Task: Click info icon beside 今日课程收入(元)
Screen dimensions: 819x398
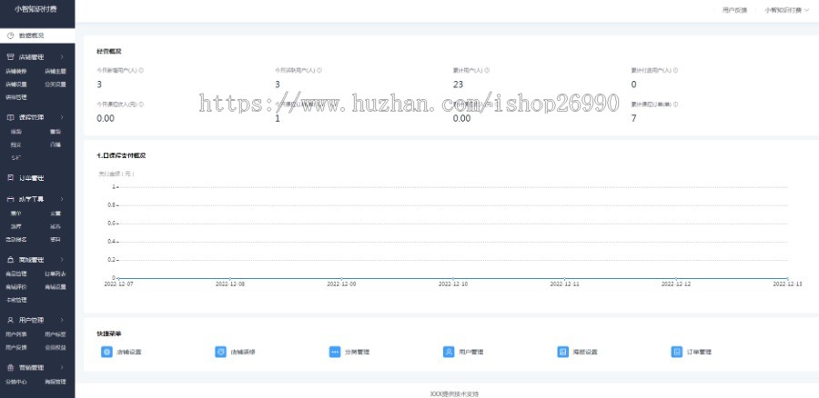Action: coord(141,104)
